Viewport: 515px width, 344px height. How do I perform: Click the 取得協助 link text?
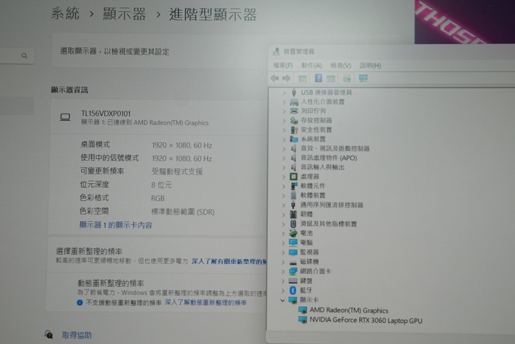77,335
